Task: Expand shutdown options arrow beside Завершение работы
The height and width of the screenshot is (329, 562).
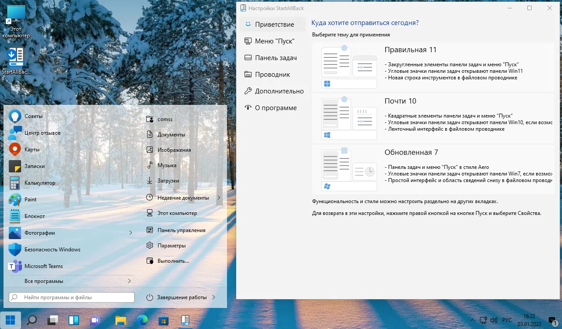Action: pos(213,297)
